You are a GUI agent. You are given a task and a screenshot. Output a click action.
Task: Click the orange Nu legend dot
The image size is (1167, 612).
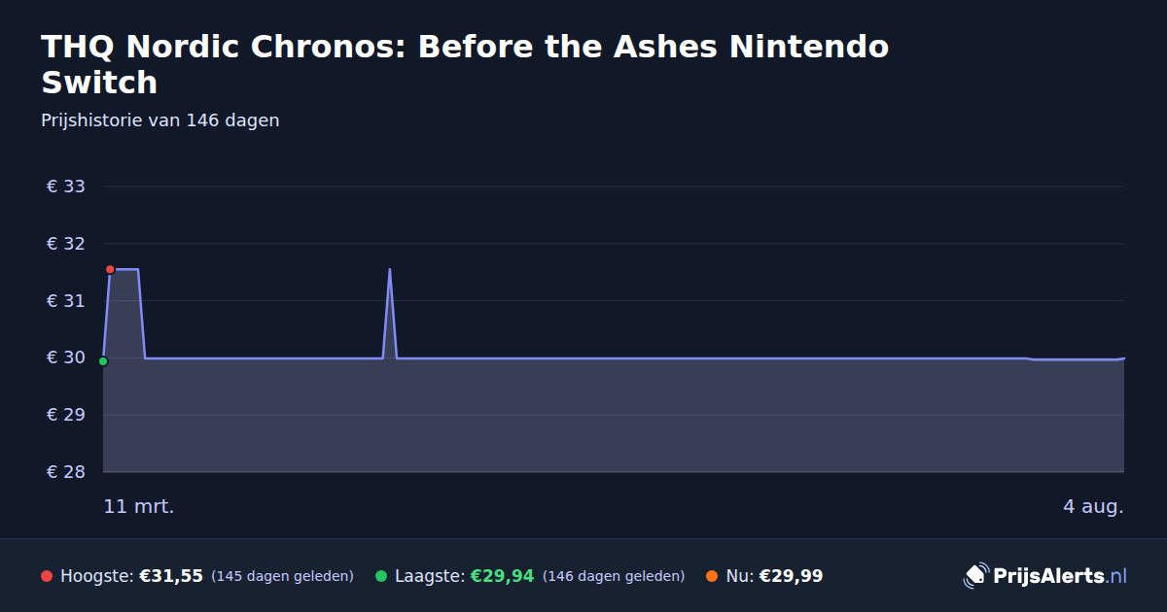pyautogui.click(x=712, y=576)
